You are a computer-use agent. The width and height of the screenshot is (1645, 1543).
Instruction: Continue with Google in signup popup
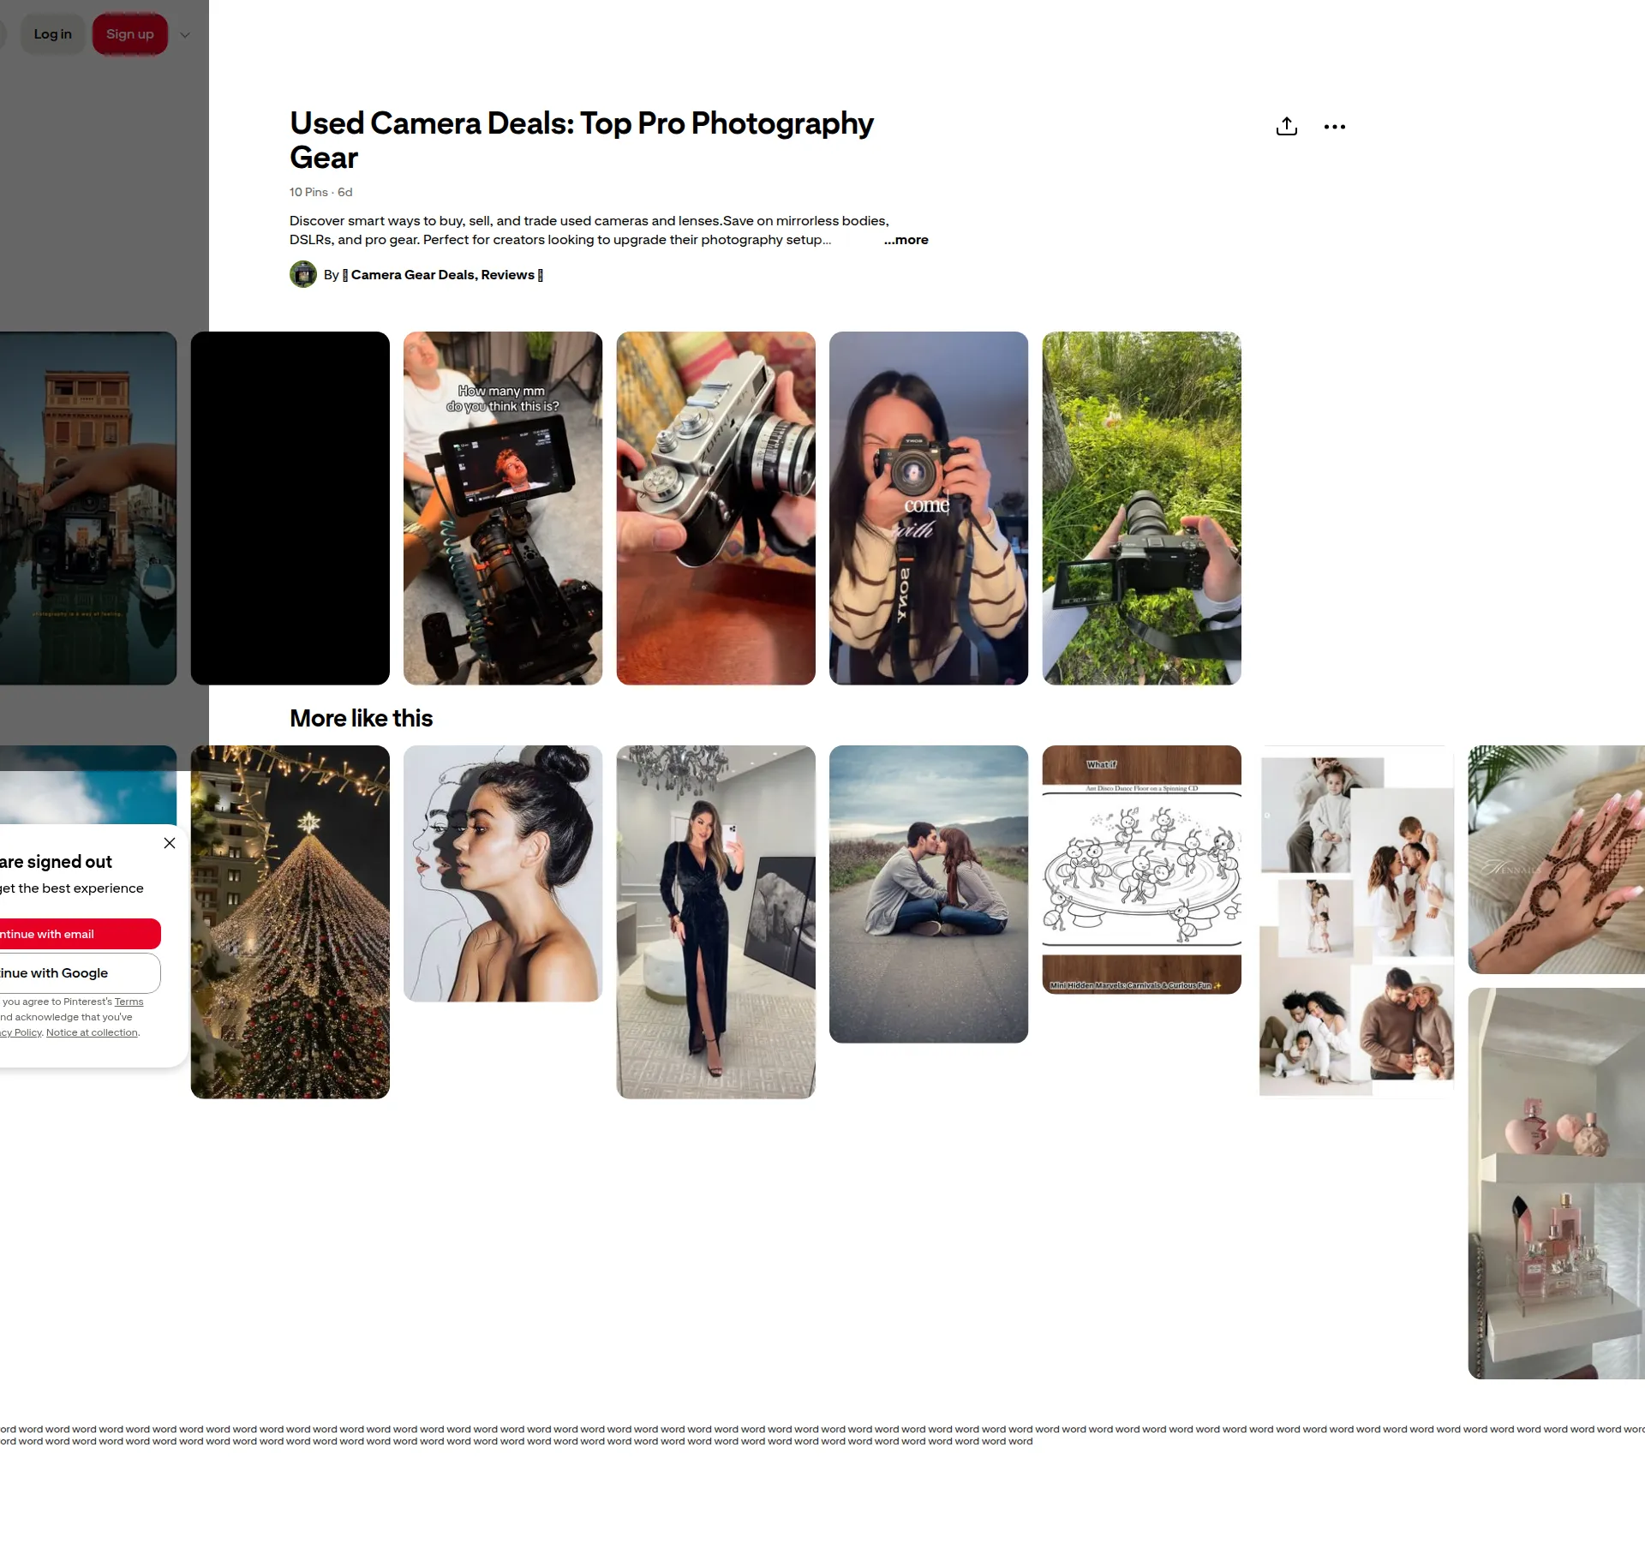[x=79, y=973]
